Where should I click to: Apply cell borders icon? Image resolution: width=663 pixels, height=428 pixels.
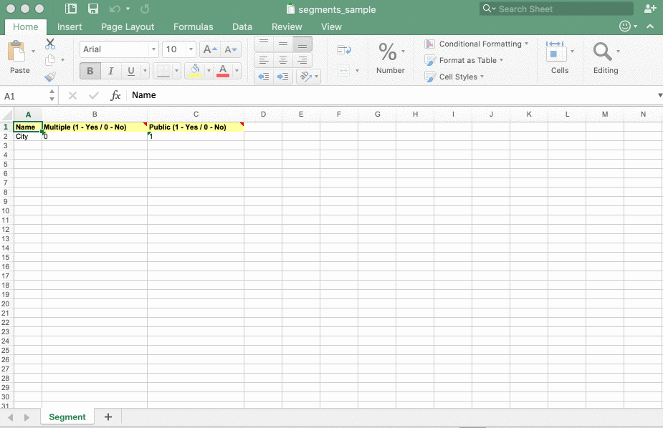point(163,71)
